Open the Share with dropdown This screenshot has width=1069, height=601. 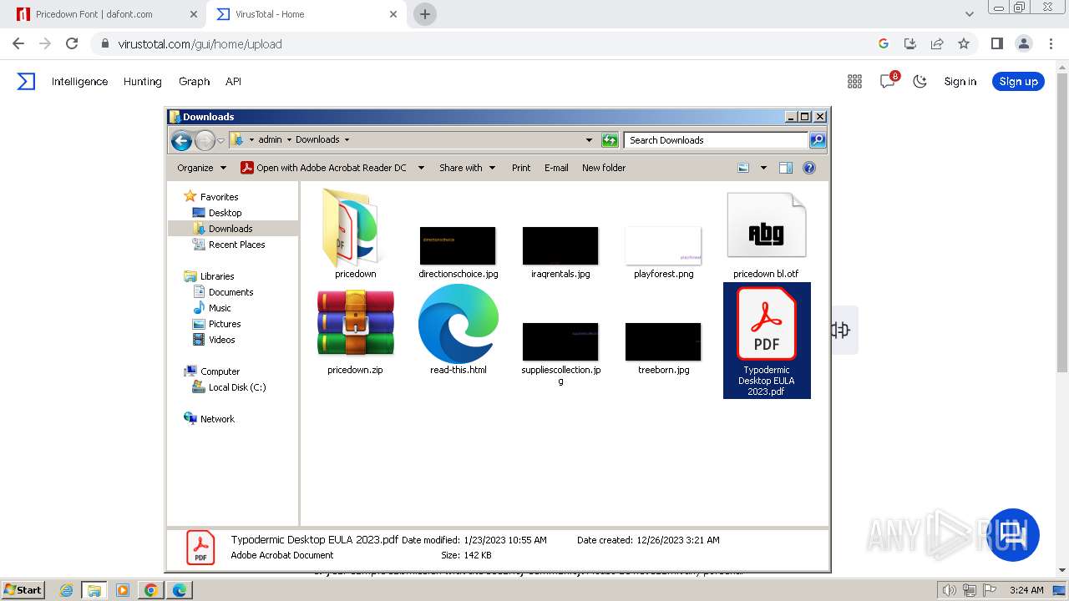[x=467, y=168]
